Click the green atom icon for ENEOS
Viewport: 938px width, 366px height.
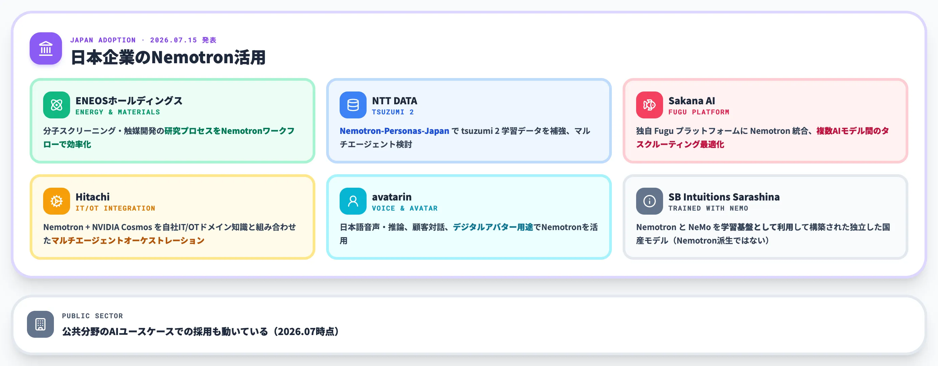(57, 105)
